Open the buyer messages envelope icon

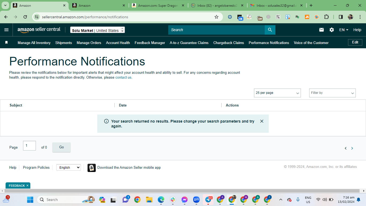[x=322, y=30]
